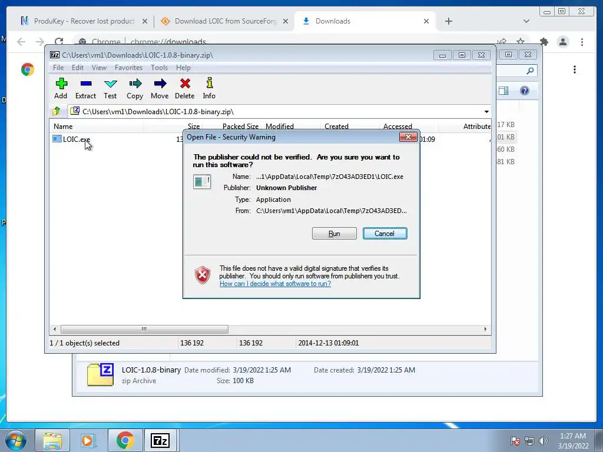Sort by the Accessed column header

(x=409, y=127)
